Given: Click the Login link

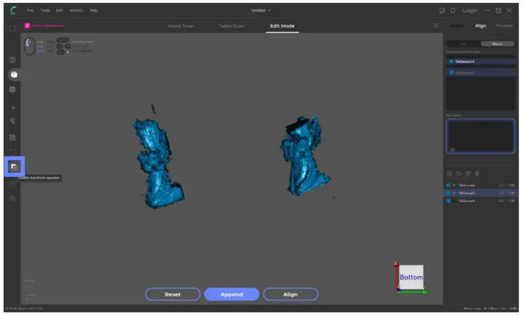Looking at the screenshot, I should click(x=470, y=10).
